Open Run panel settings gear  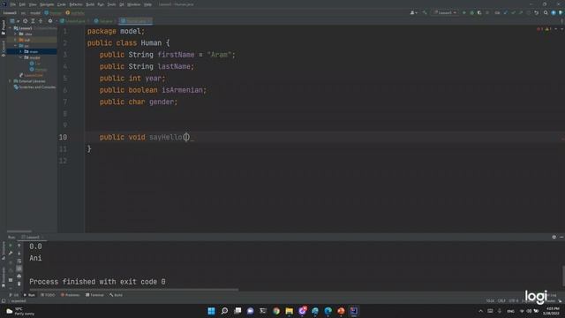point(554,237)
